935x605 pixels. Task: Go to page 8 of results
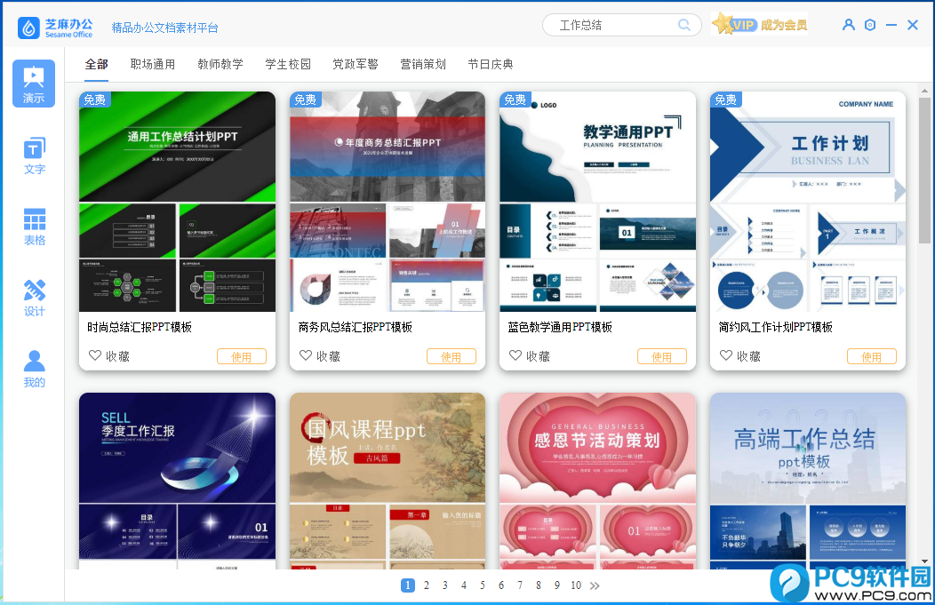(539, 585)
